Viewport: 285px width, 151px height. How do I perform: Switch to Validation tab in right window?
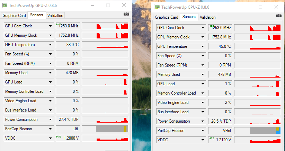coord(207,17)
